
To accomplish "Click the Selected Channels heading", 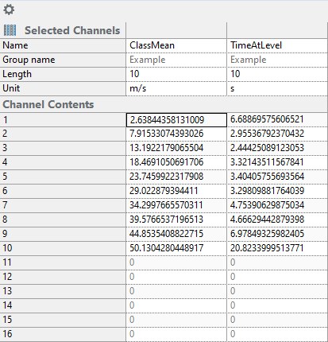I will [72, 30].
